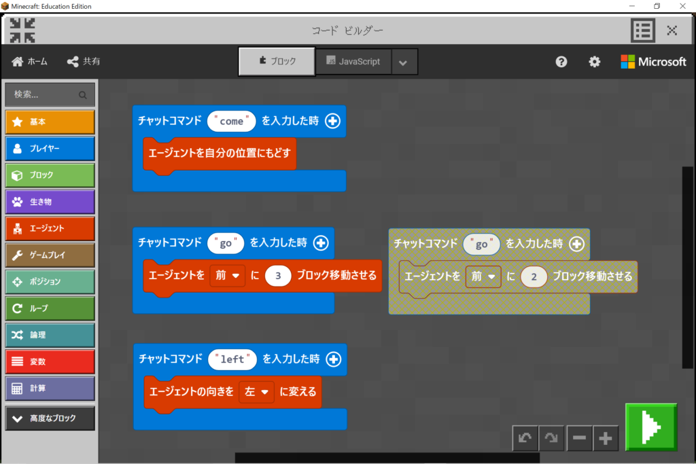This screenshot has width=696, height=464.
Task: Open help via question mark icon
Action: (x=561, y=62)
